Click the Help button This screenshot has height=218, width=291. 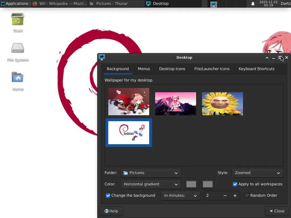[111, 211]
